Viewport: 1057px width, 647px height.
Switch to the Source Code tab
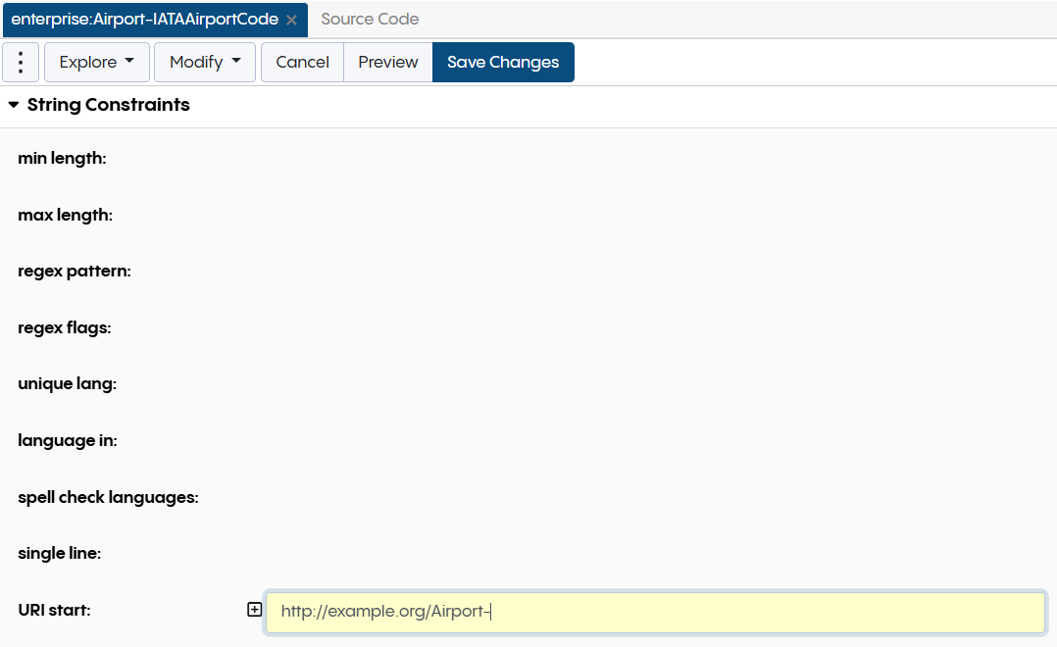coord(370,20)
